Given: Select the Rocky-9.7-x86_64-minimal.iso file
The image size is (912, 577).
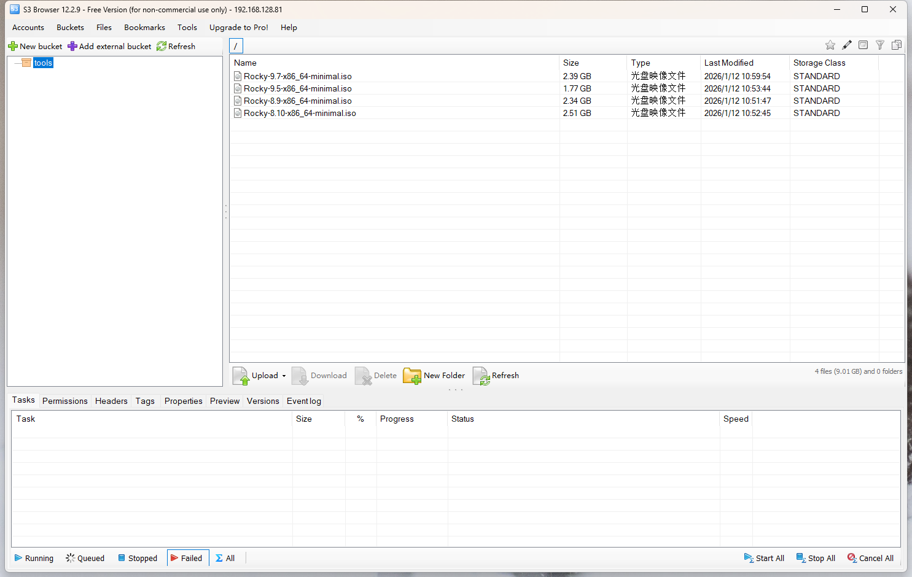Looking at the screenshot, I should pos(297,76).
